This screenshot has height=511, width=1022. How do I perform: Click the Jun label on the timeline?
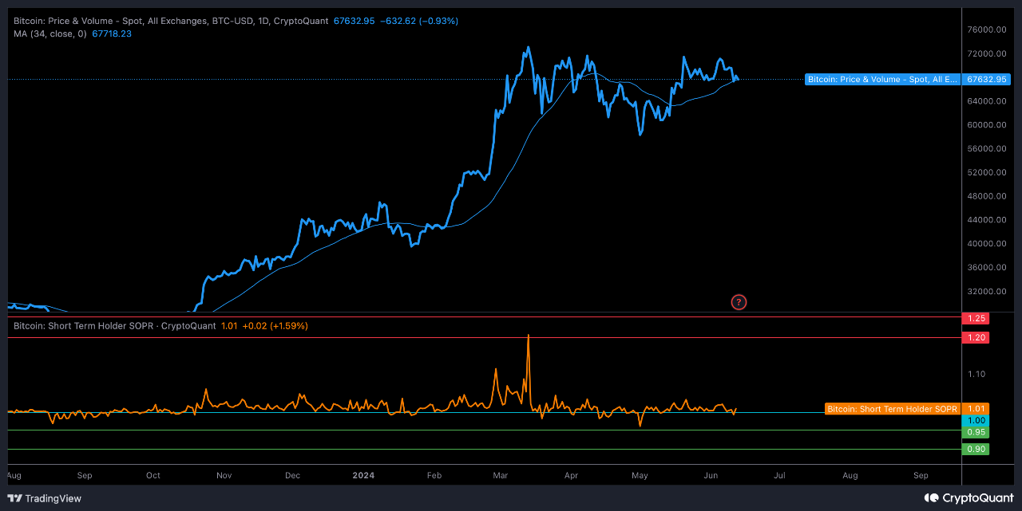coord(711,475)
